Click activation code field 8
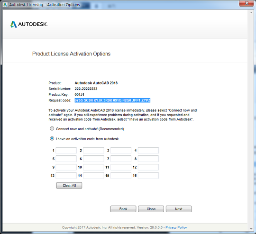Image resolution: width=256 pixels, height=234 pixels. (148, 159)
